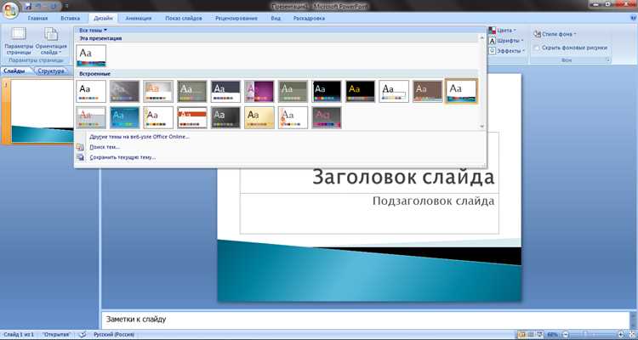Click theme gallery scrollbar down arrow
Screen dimensions: 638x340
click(482, 127)
